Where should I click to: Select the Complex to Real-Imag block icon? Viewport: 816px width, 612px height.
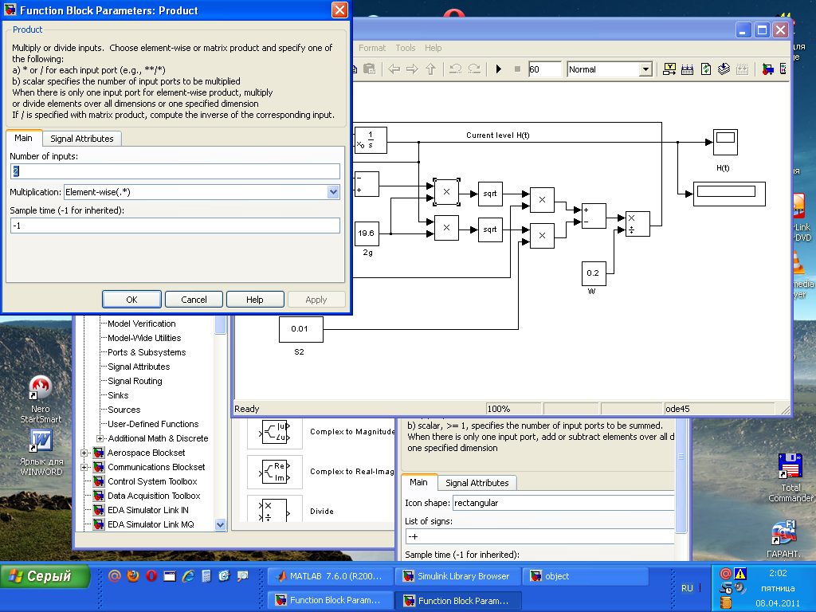(x=275, y=472)
